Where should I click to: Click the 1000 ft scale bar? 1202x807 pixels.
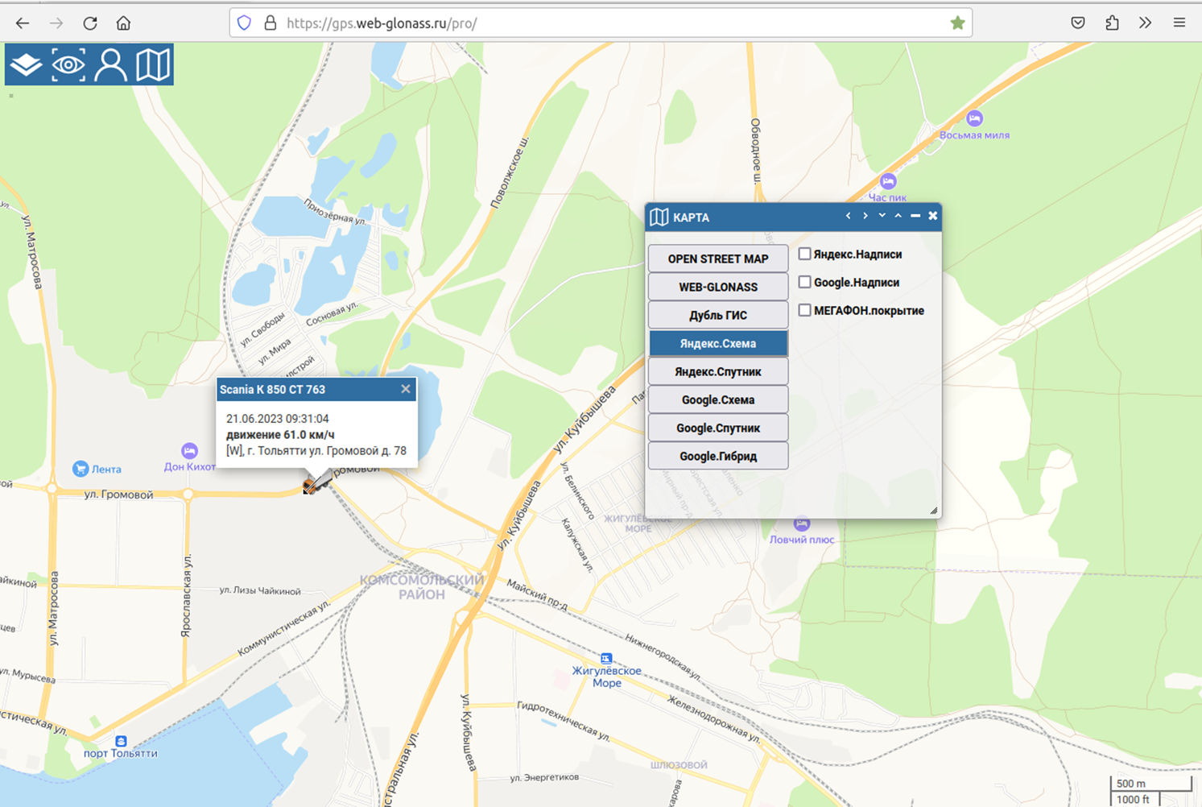[x=1134, y=799]
